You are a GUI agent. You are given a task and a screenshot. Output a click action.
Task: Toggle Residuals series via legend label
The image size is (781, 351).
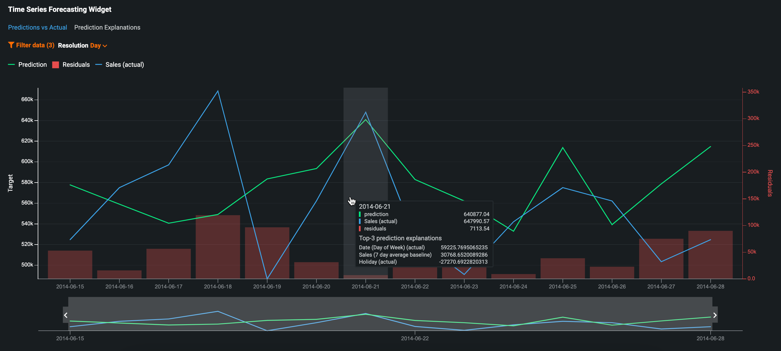coord(76,65)
